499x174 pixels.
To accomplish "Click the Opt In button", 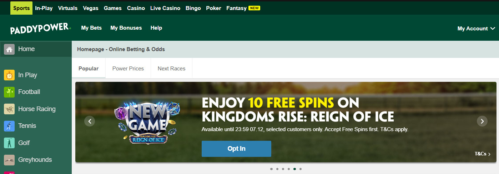I will [236, 149].
